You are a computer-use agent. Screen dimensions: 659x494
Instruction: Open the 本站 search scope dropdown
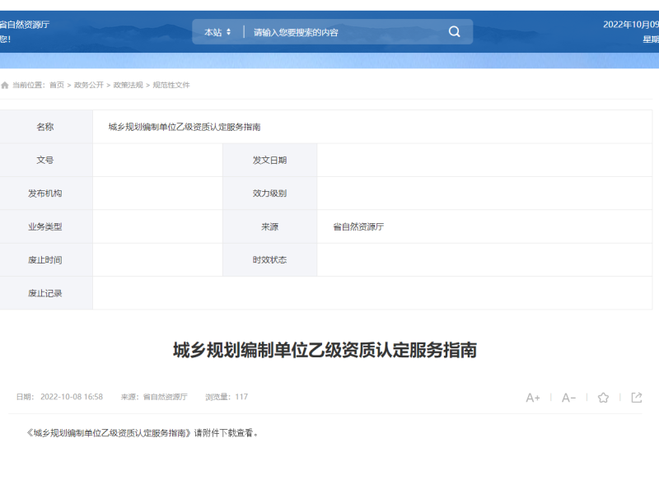click(x=212, y=31)
